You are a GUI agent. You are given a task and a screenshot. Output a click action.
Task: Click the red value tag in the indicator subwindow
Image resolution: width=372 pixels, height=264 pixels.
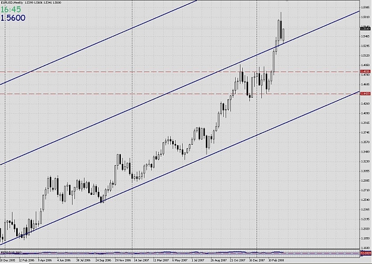(x=365, y=253)
